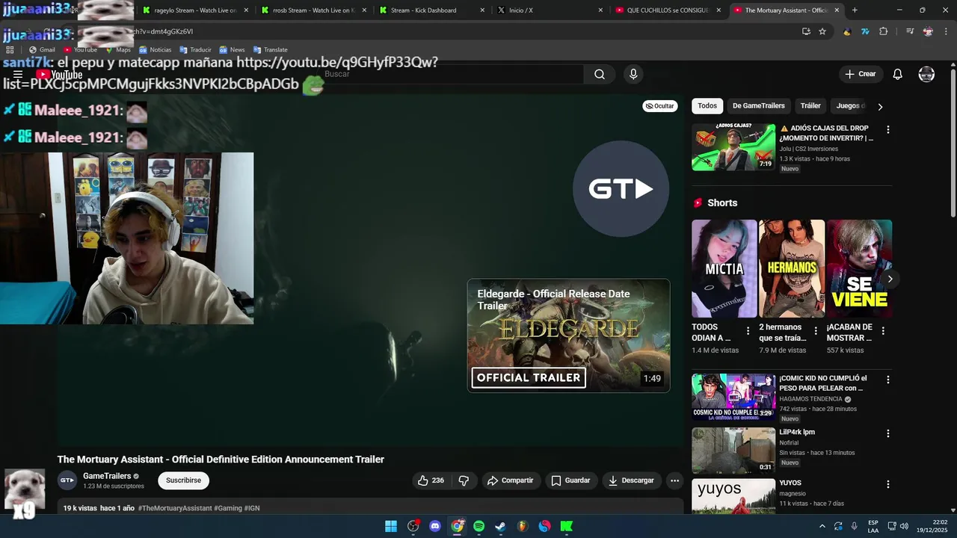Open media controls icon in Chrome toolbar
This screenshot has width=957, height=538.
pyautogui.click(x=910, y=31)
